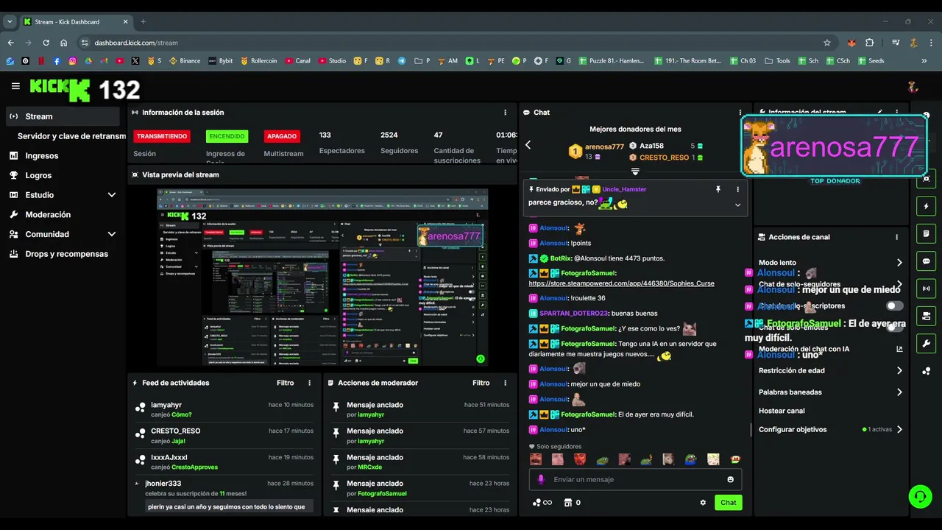Unpin the Uncle_Hamster pinned message
The image size is (942, 530).
[x=718, y=189]
